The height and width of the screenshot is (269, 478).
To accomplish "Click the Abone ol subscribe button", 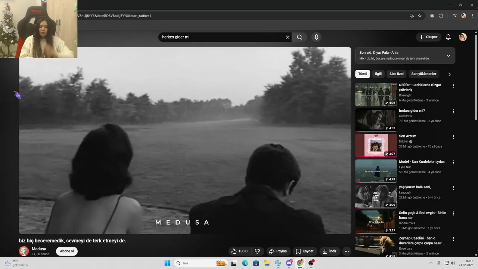I will click(x=67, y=251).
